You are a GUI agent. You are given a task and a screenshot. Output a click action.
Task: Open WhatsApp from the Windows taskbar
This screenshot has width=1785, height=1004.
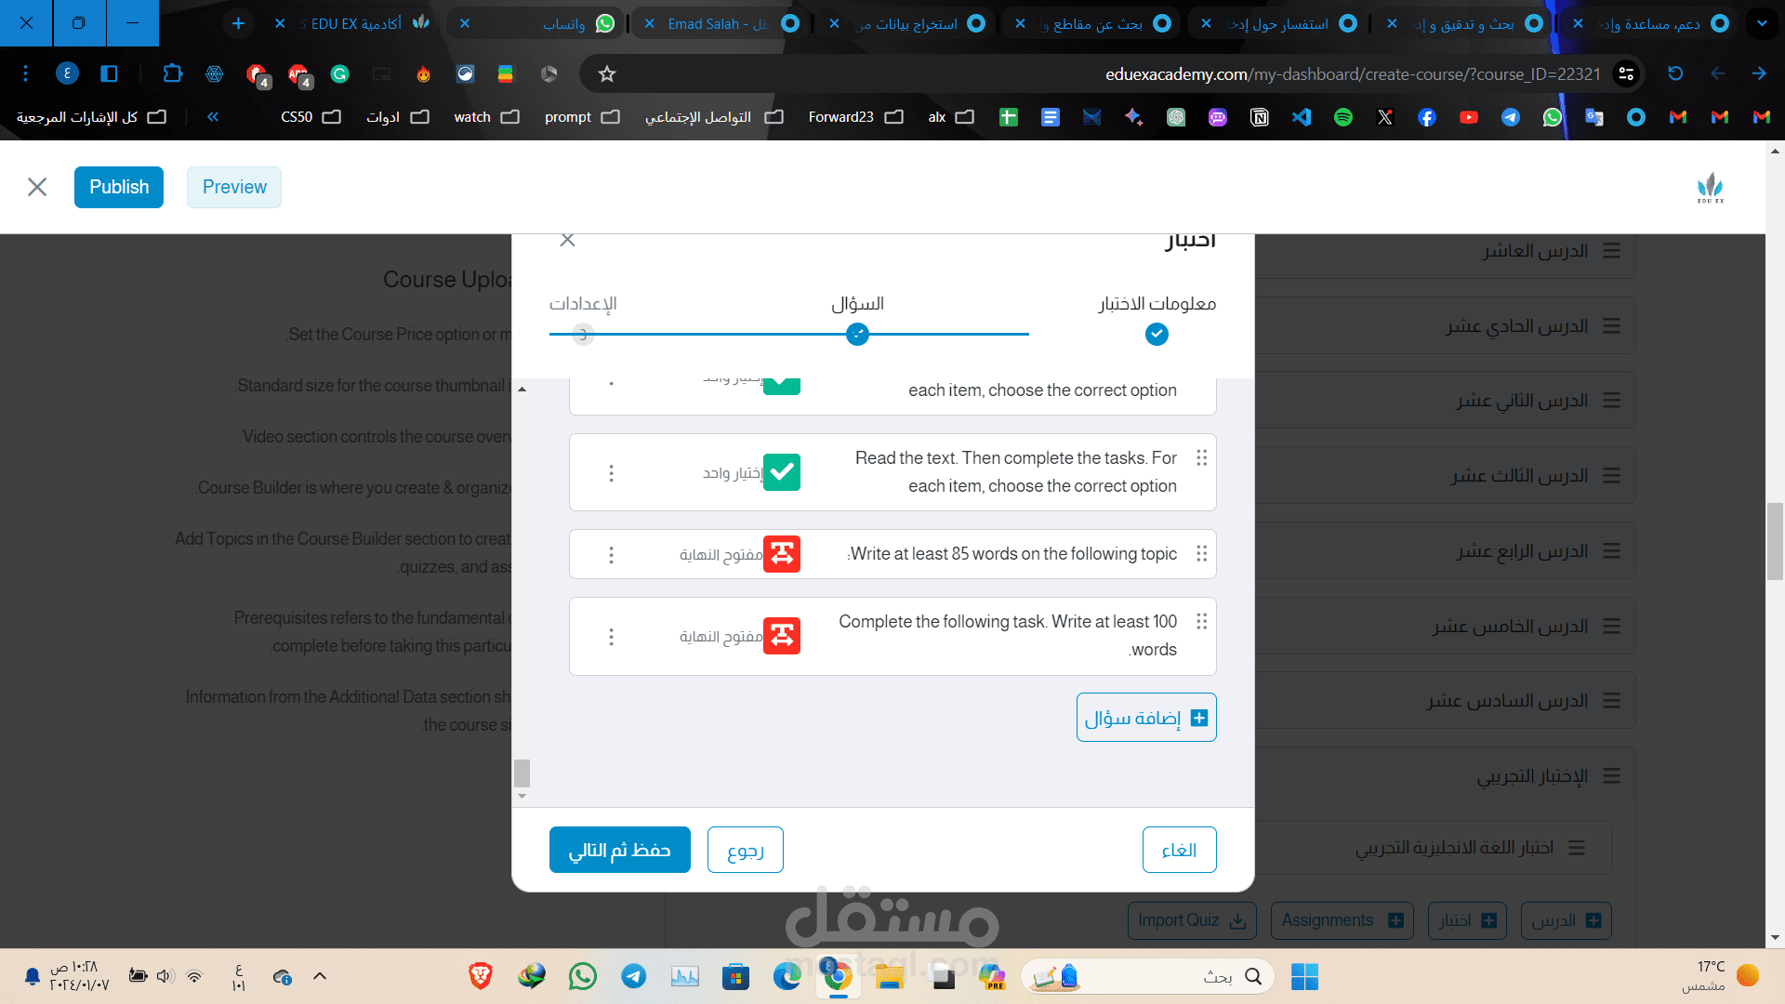coord(583,976)
